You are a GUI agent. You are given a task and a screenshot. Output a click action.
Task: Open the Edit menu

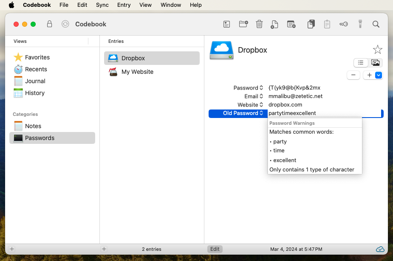point(82,5)
